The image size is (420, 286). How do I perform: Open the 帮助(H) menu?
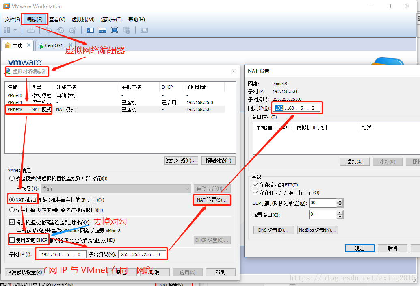pos(136,19)
